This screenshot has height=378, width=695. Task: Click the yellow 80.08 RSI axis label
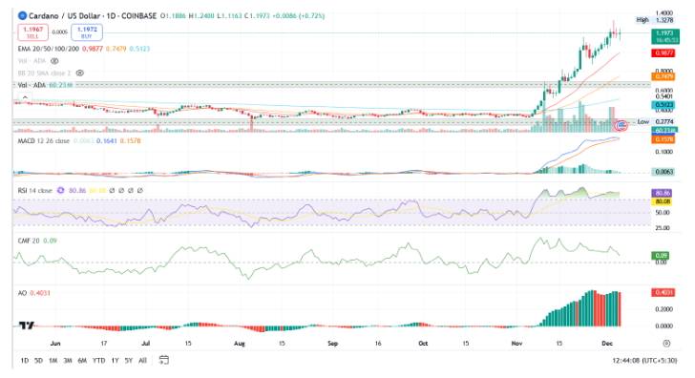pyautogui.click(x=662, y=201)
